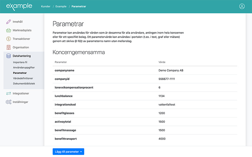Open Dokumentbibliotek in sidebar
The height and width of the screenshot is (157, 252).
click(24, 84)
